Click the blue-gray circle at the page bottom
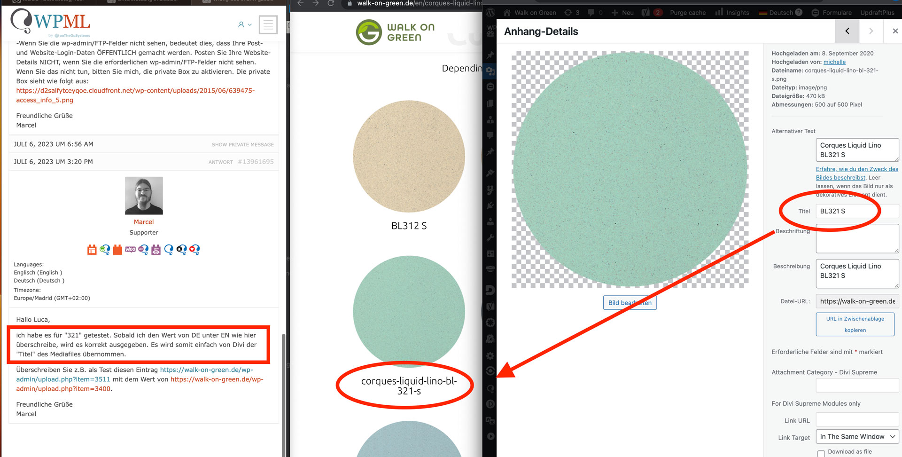 tap(409, 439)
